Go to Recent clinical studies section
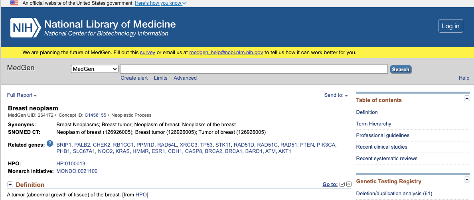The height and width of the screenshot is (200, 474). (381, 147)
